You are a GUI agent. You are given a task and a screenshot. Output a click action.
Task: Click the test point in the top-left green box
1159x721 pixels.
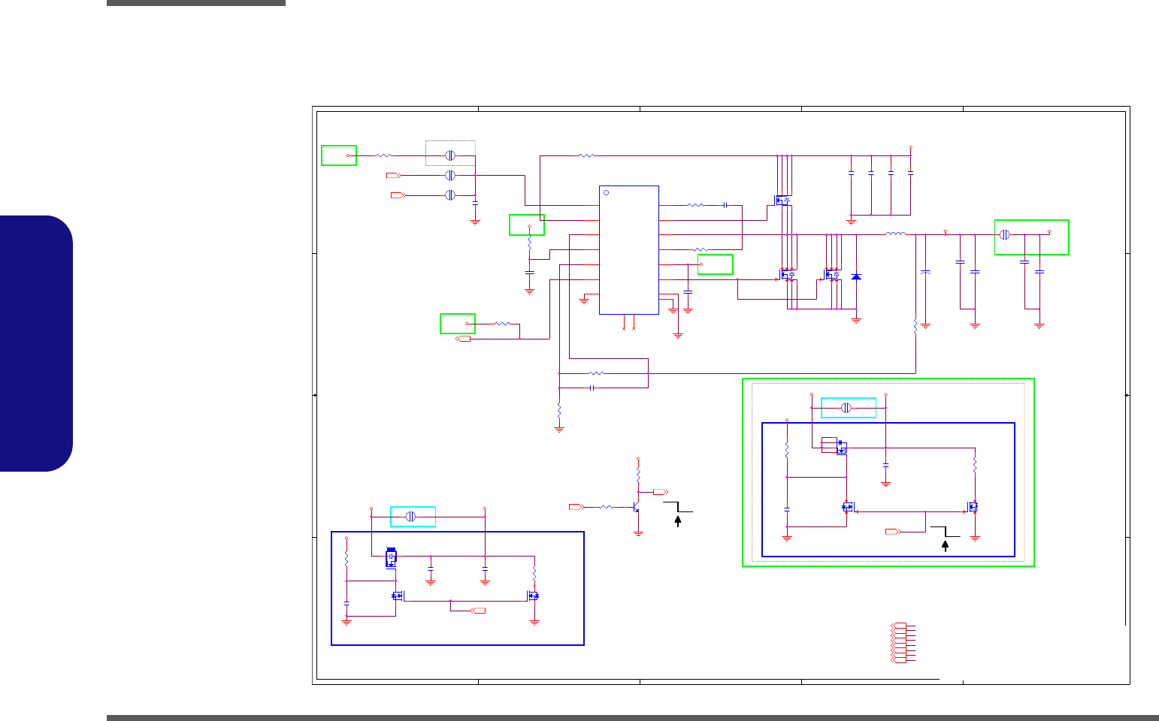(347, 155)
